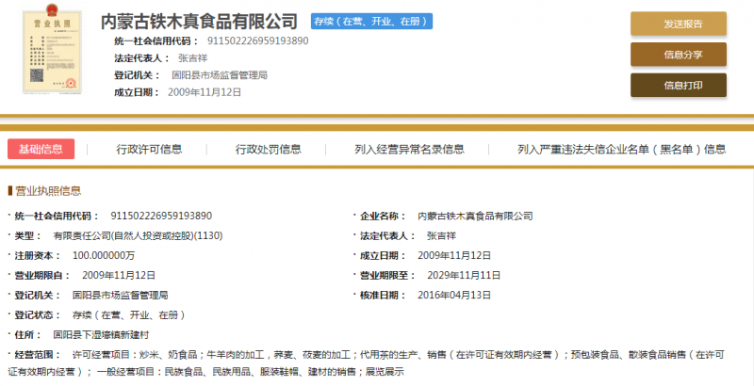
Task: Select the header credit code 911502226959193890
Action: (x=257, y=40)
